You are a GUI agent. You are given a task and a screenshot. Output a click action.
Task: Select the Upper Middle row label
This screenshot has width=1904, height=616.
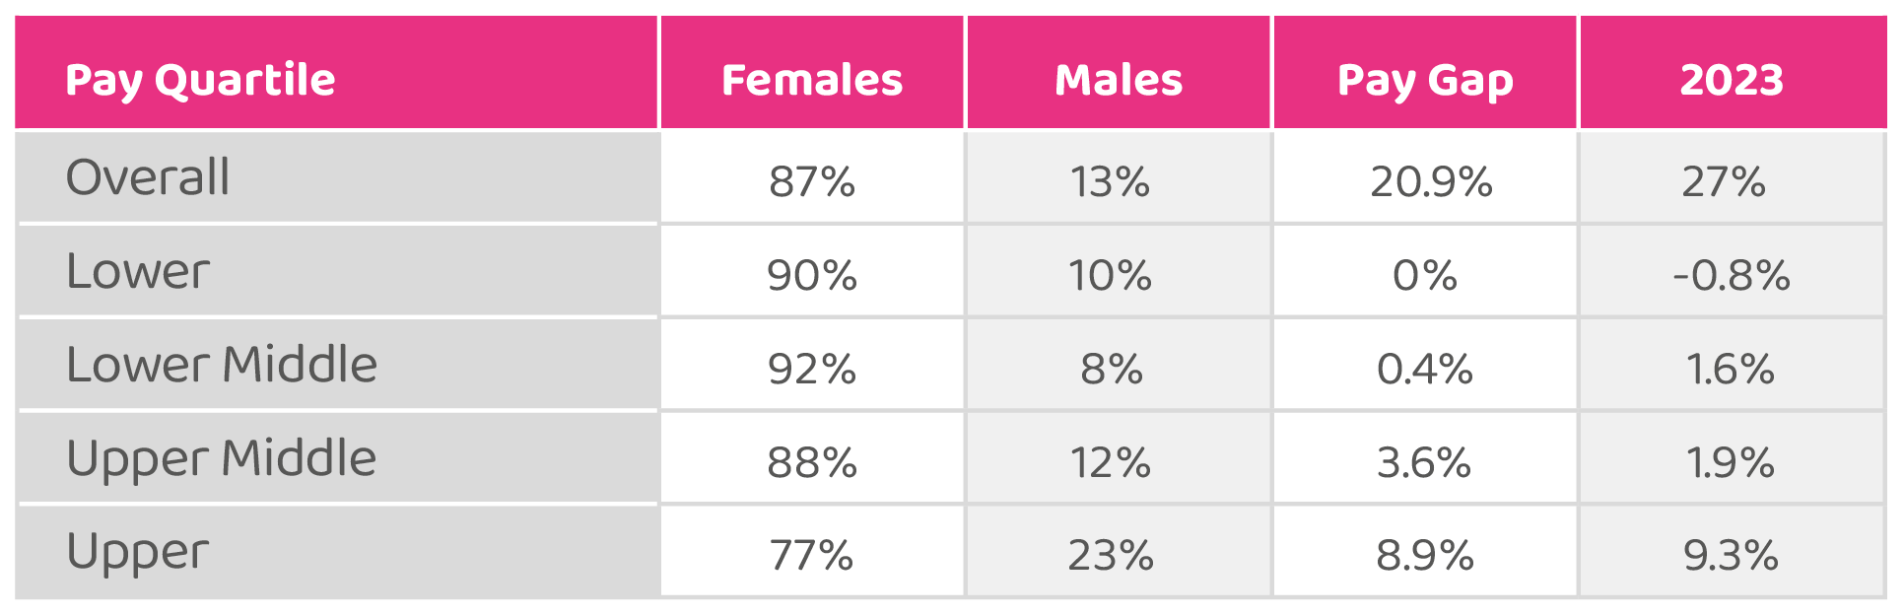point(222,458)
